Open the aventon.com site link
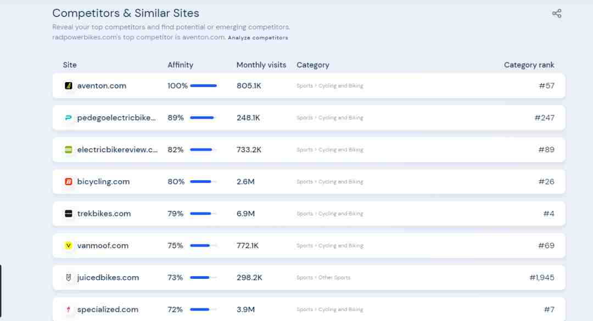Viewport: 593px width, 321px height. coord(102,85)
